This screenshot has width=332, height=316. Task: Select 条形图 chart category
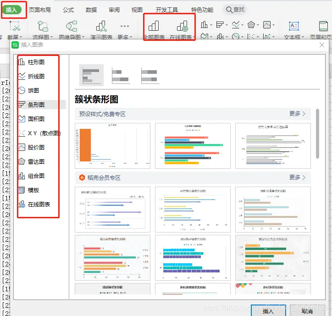(x=42, y=105)
